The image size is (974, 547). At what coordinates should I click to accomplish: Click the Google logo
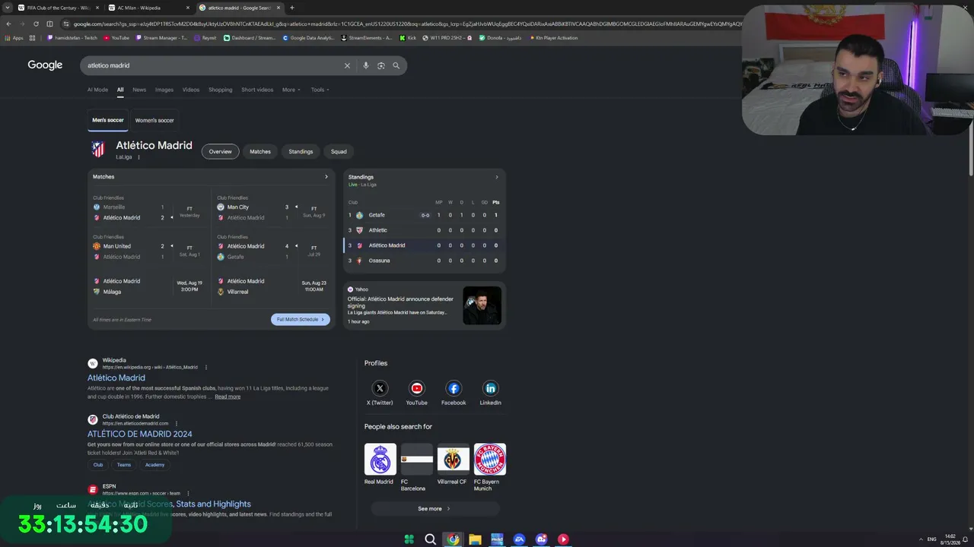[45, 65]
